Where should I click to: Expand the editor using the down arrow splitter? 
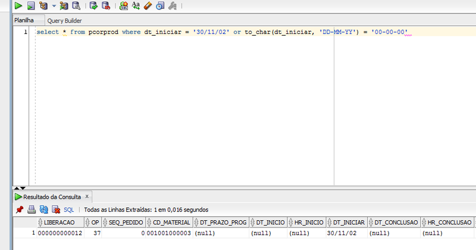coord(23,188)
